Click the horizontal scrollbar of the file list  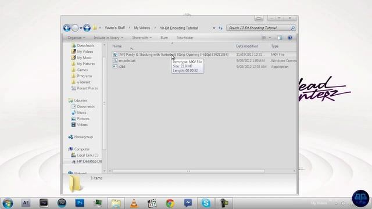[188, 171]
